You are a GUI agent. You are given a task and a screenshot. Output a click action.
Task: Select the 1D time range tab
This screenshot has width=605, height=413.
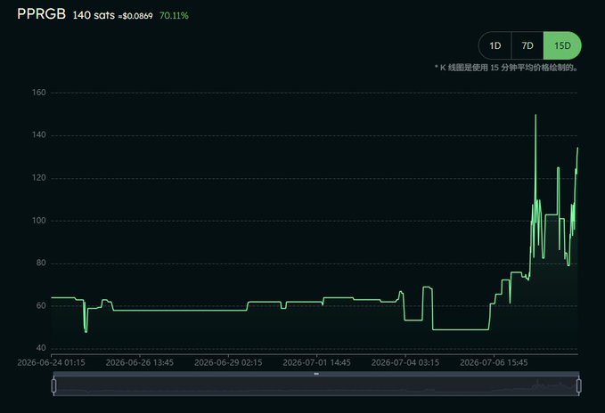coord(495,46)
